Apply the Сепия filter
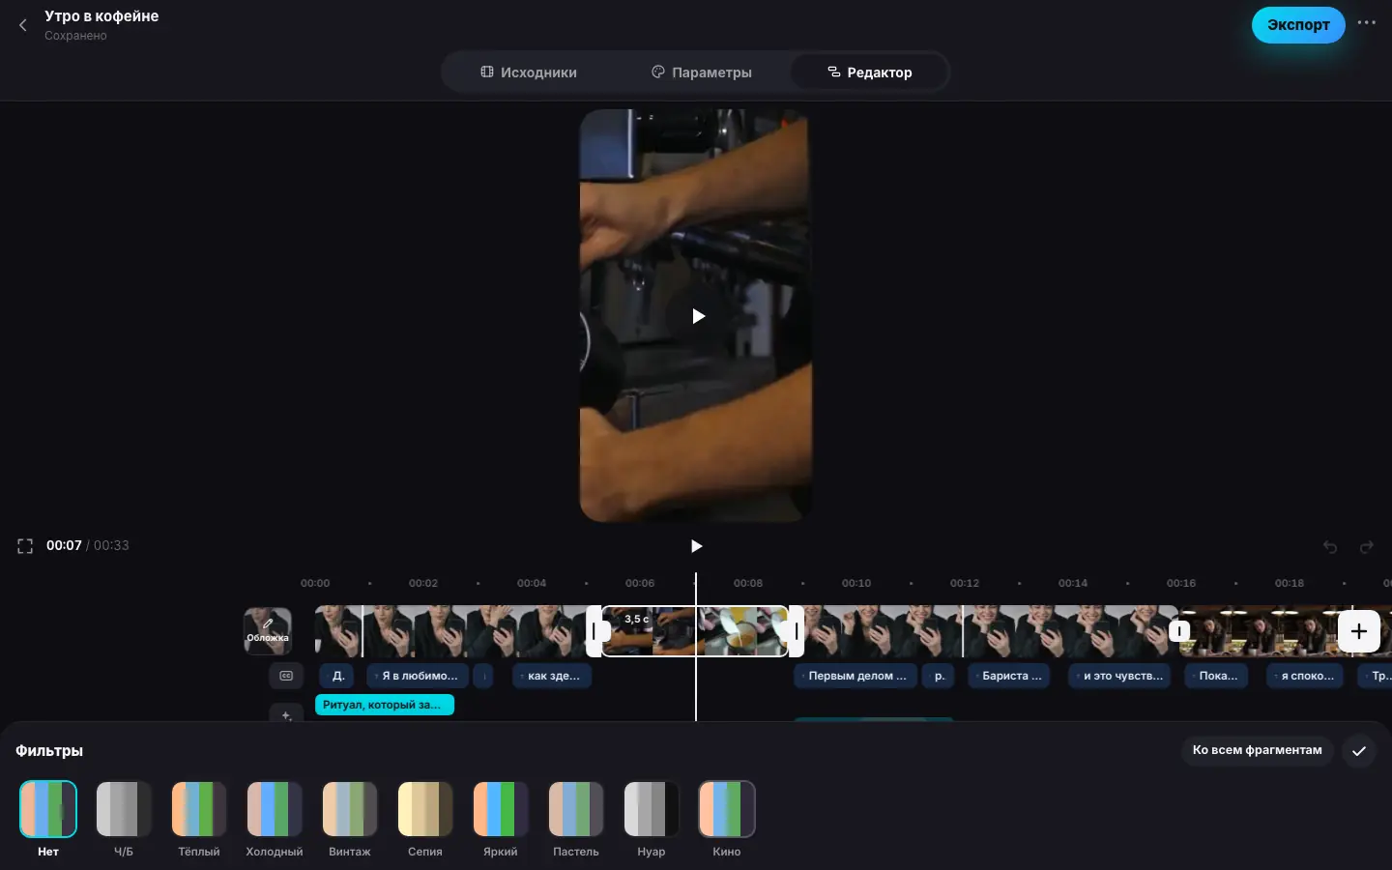Viewport: 1392px width, 870px height. (x=425, y=809)
